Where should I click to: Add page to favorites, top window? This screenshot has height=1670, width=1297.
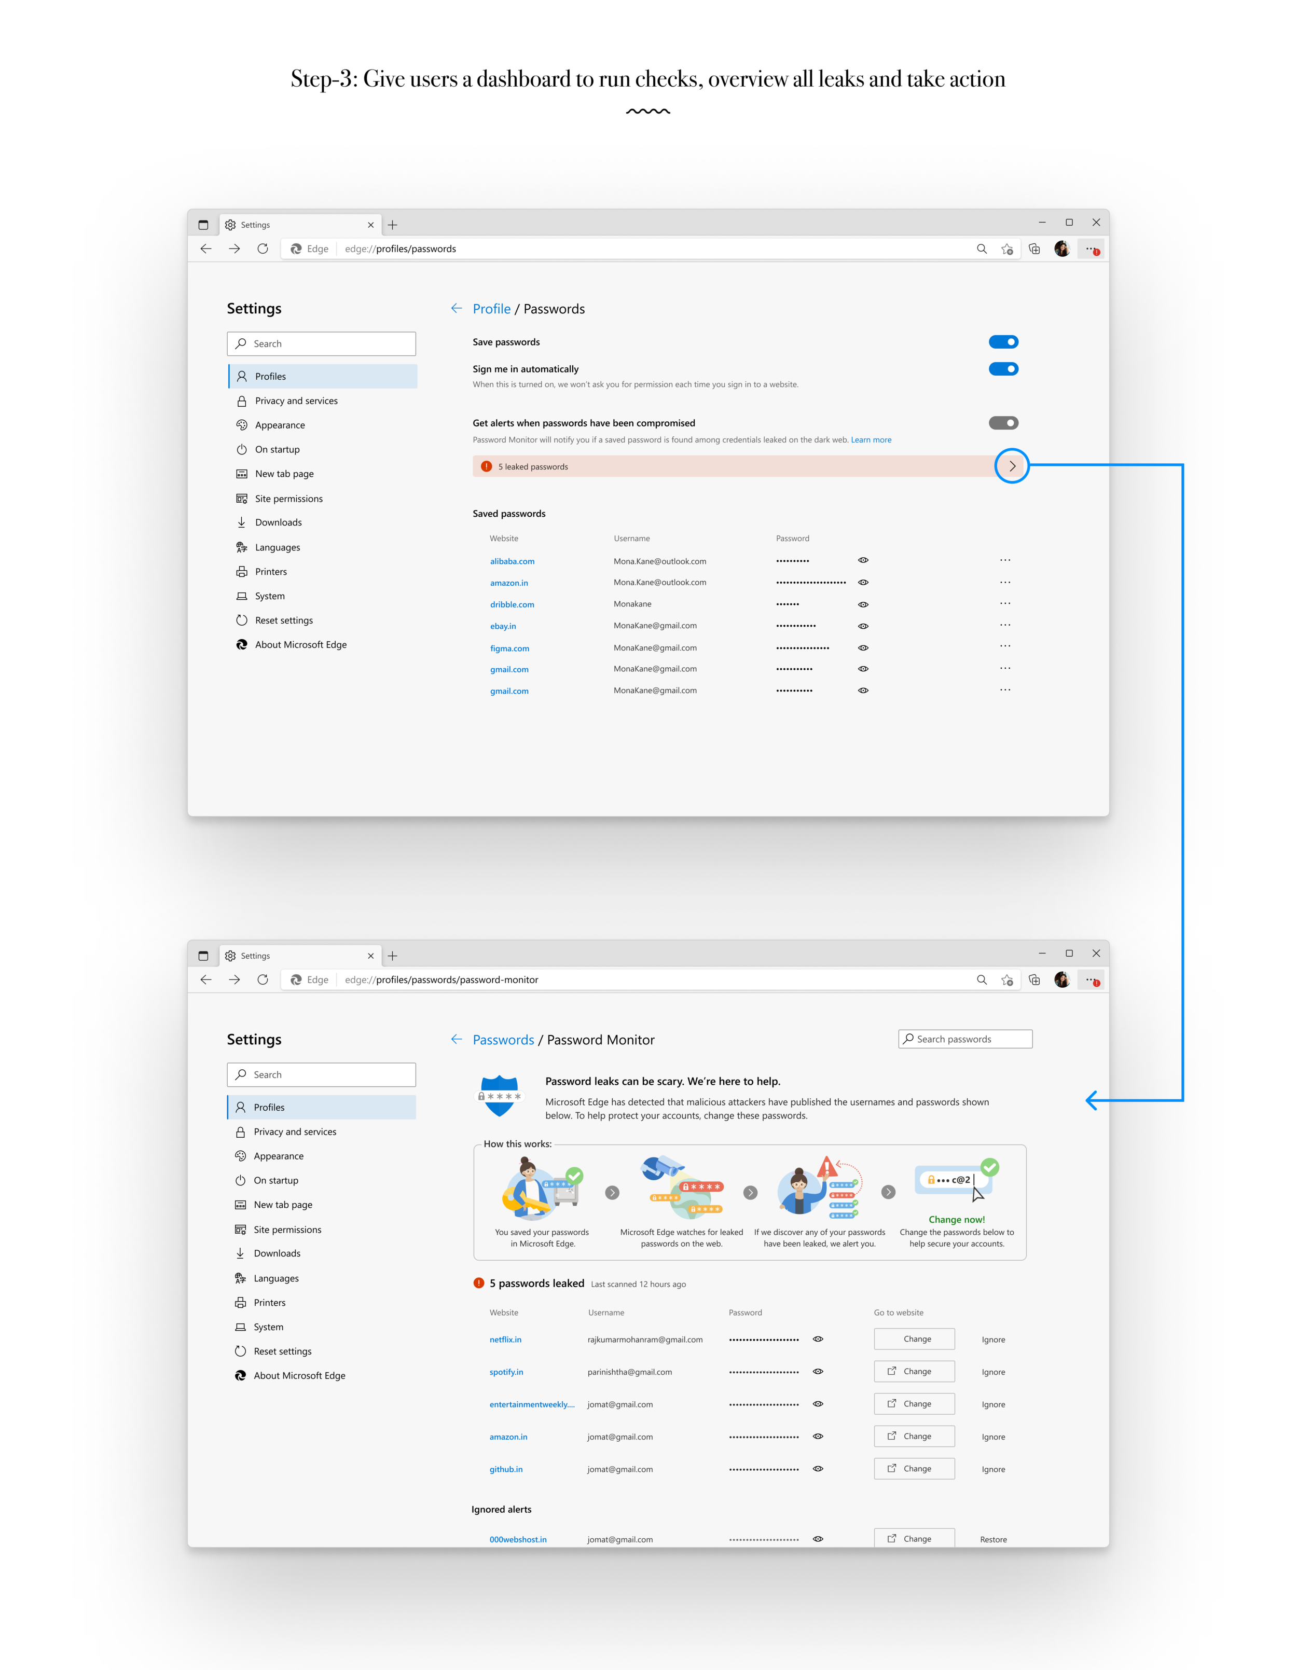click(x=1007, y=249)
